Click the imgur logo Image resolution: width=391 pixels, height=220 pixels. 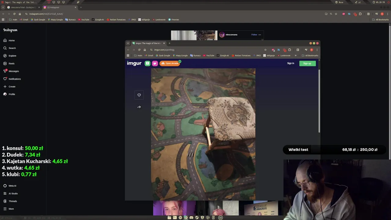pyautogui.click(x=134, y=63)
